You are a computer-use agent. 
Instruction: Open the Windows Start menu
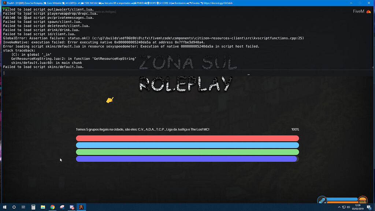(x=4, y=207)
